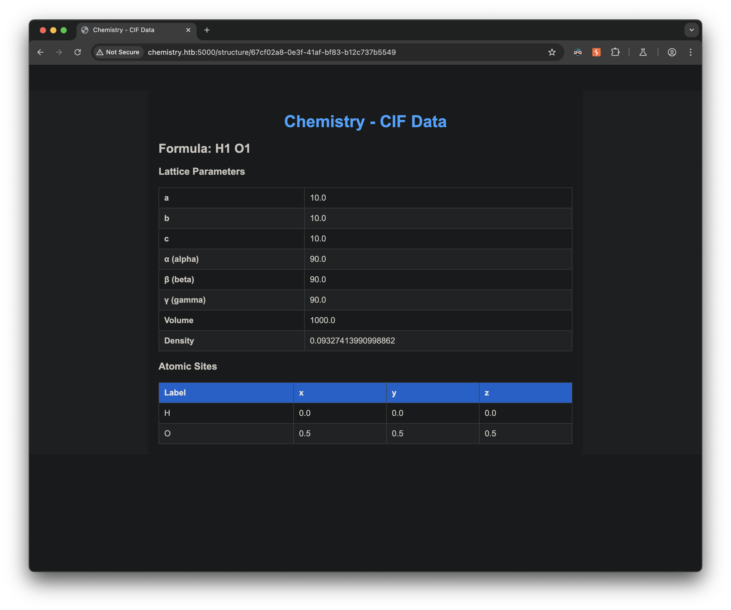Image resolution: width=731 pixels, height=610 pixels.
Task: Bookmark this page with the star
Action: click(x=552, y=52)
